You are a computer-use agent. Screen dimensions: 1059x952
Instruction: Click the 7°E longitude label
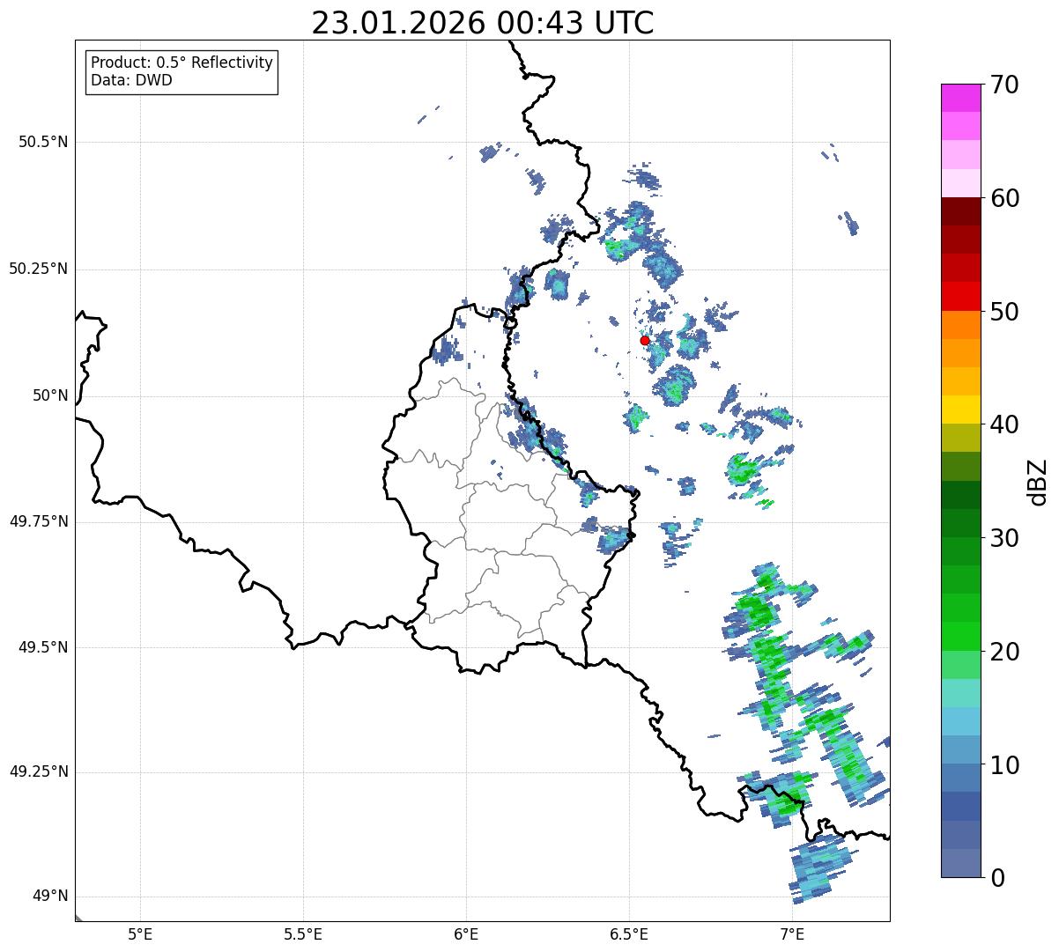(x=792, y=934)
